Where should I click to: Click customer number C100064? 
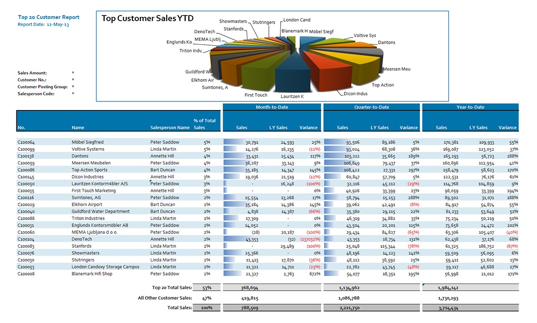(x=26, y=142)
